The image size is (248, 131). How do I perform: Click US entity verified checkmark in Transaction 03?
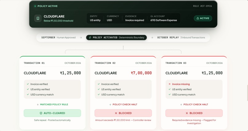coord(170,89)
